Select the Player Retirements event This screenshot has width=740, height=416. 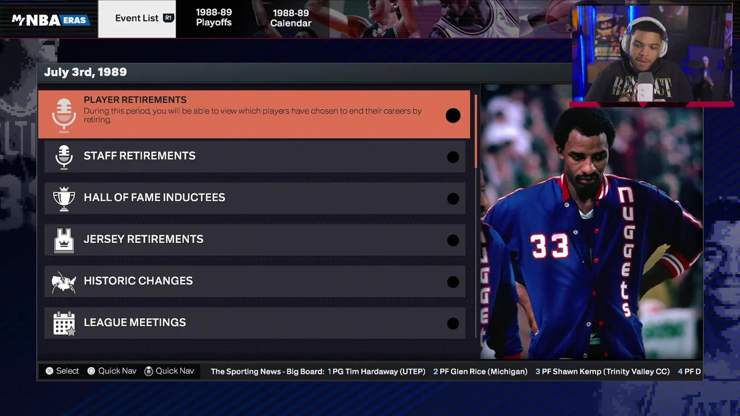(x=254, y=114)
